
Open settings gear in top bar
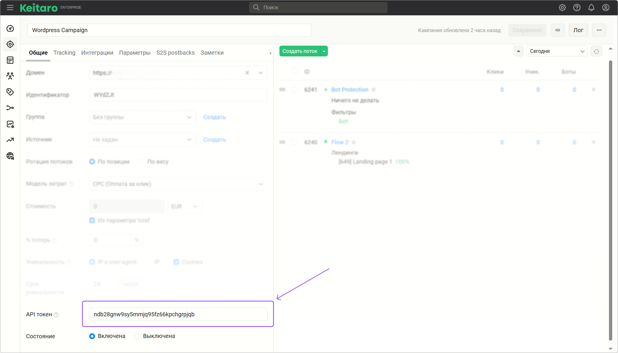tap(562, 8)
